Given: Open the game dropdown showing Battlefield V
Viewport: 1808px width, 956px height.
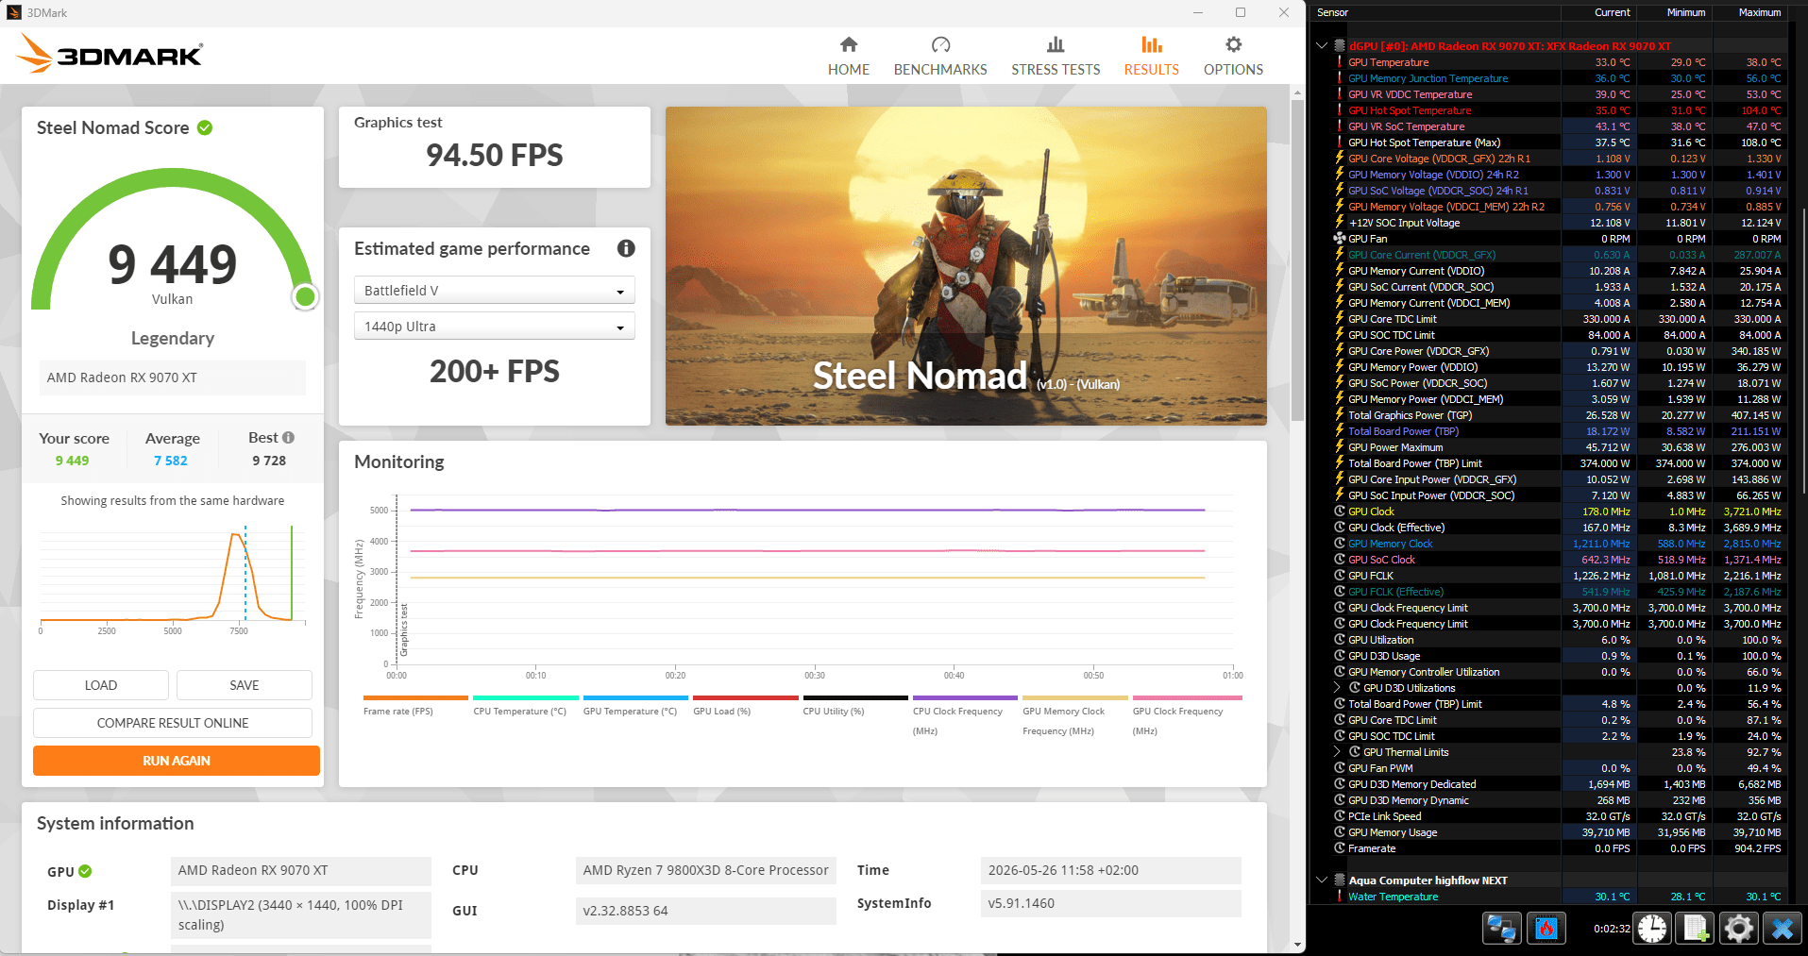Looking at the screenshot, I should coord(494,291).
